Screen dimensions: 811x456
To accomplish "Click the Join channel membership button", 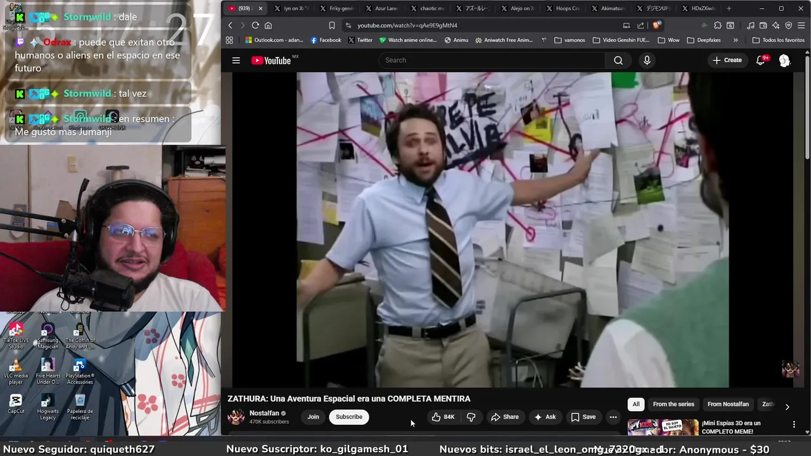I will (313, 417).
